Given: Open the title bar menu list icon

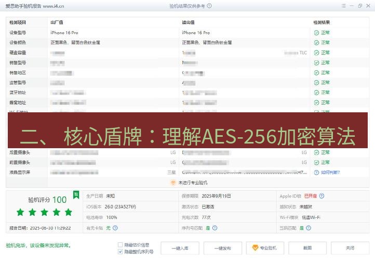Looking at the screenshot, I should click(x=344, y=6).
